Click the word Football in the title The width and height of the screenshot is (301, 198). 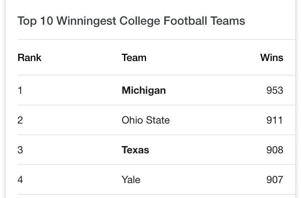(x=185, y=21)
